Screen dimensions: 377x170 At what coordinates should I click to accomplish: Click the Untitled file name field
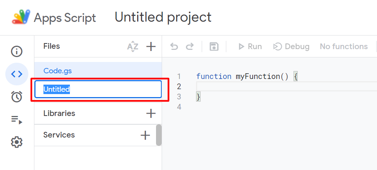[98, 89]
